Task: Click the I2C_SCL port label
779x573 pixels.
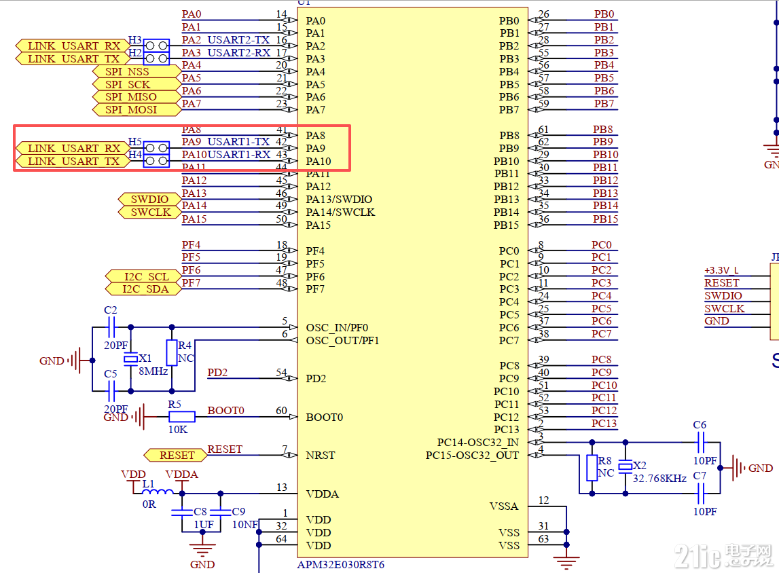Action: tap(143, 276)
